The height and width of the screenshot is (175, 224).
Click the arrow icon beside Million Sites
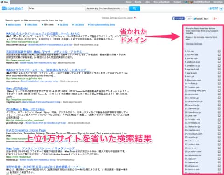click(x=7, y=25)
